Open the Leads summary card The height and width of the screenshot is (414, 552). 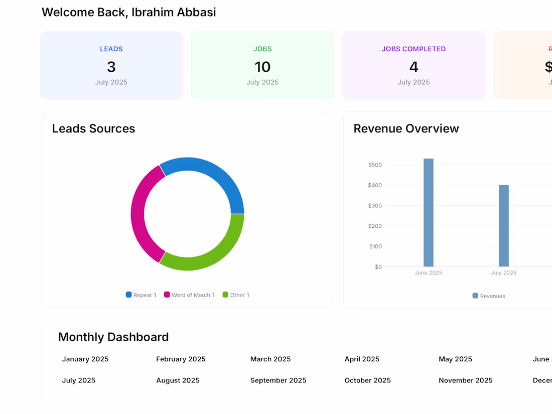click(x=111, y=65)
